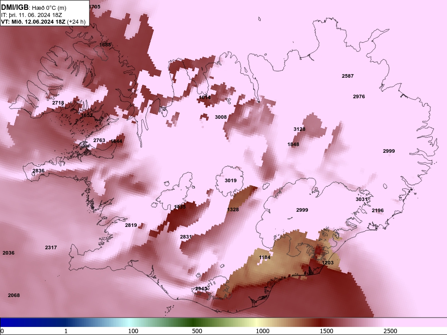Click the 1203 height value
The width and height of the screenshot is (447, 335).
(x=328, y=263)
